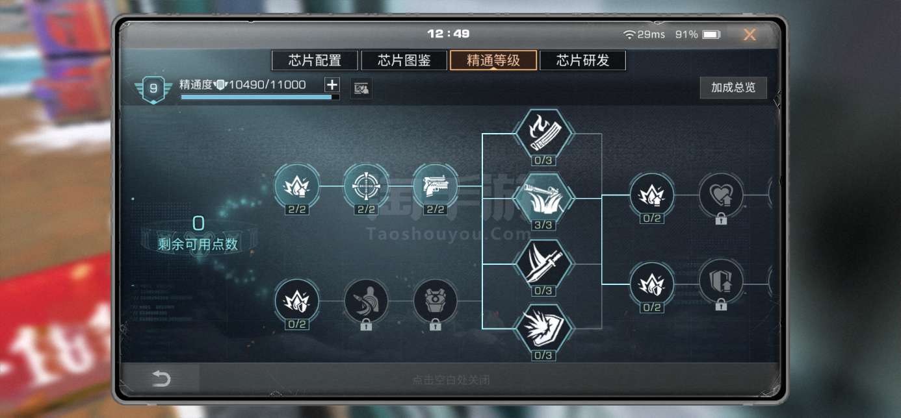Click the 精通度 progress bar
The image size is (901, 418).
(x=260, y=97)
